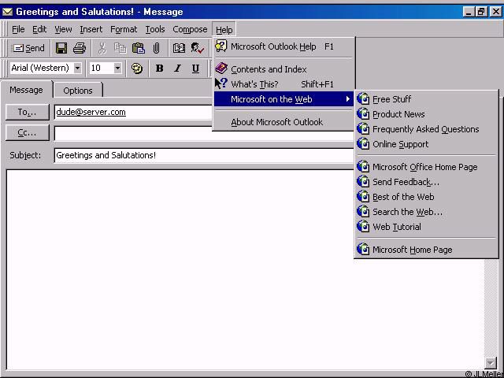This screenshot has width=504, height=378.
Task: Open the font color palette icon
Action: pos(137,69)
